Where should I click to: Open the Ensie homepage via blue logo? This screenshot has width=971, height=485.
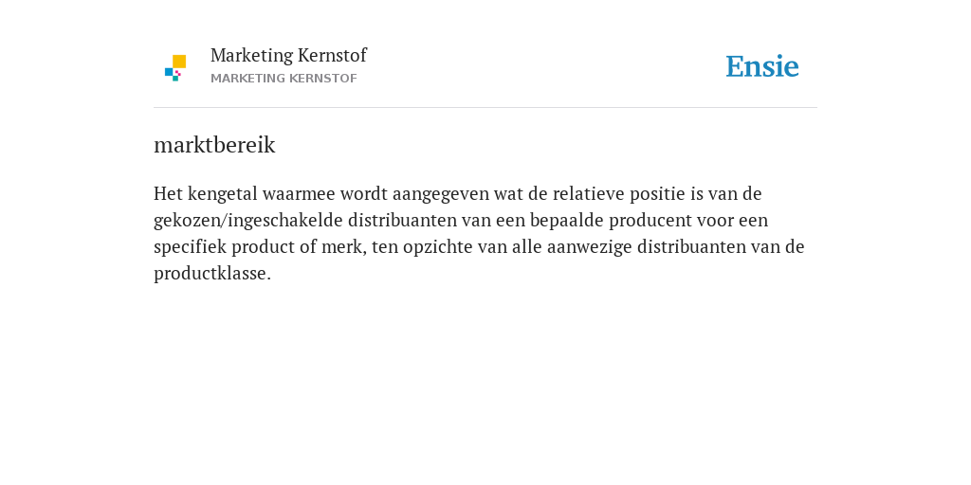coord(762,66)
